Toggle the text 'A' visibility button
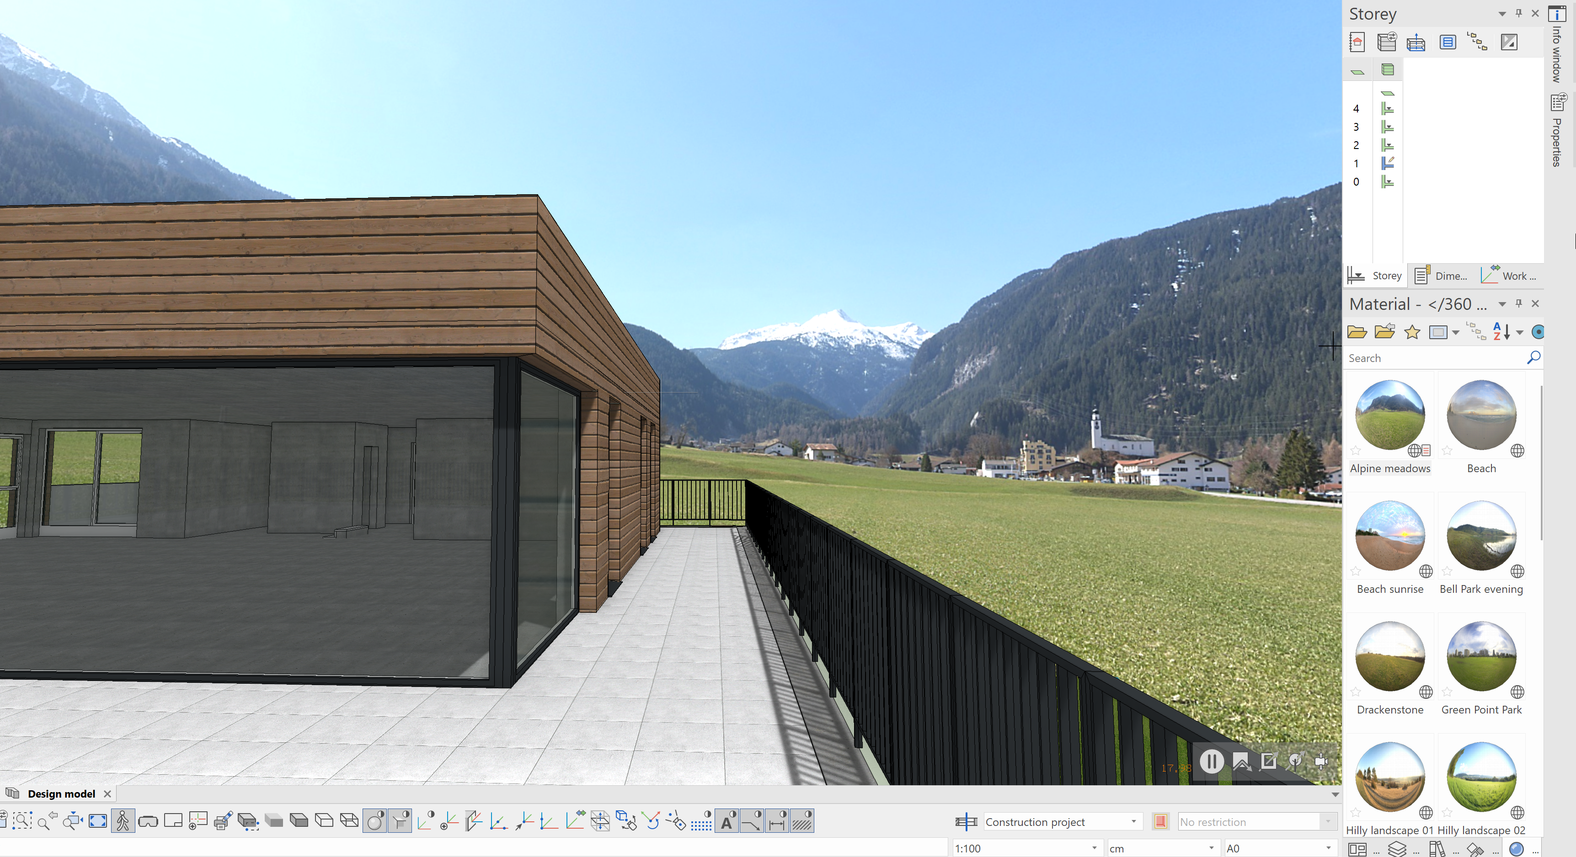Screen dimensions: 1576x857 tap(727, 821)
